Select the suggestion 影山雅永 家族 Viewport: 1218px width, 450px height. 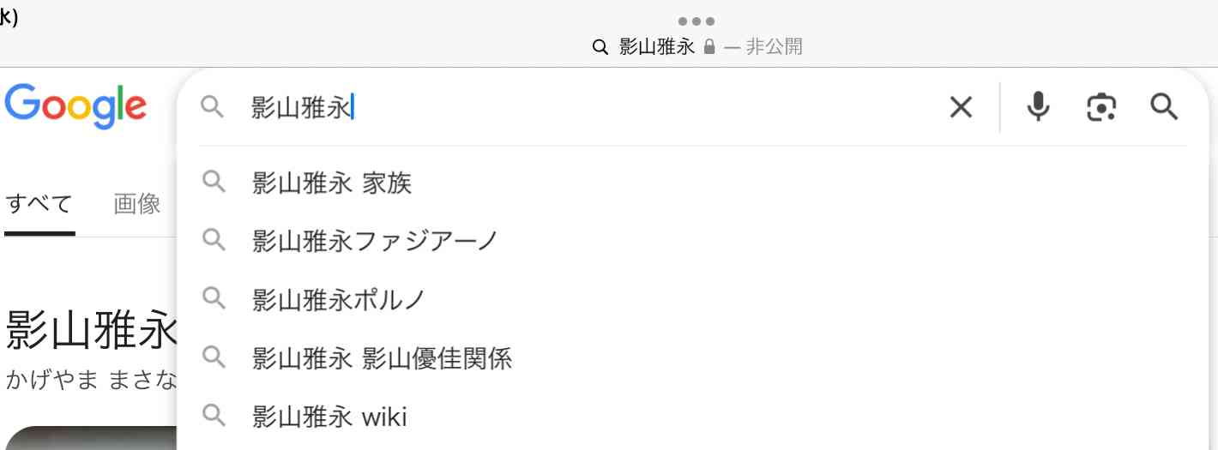(x=332, y=183)
